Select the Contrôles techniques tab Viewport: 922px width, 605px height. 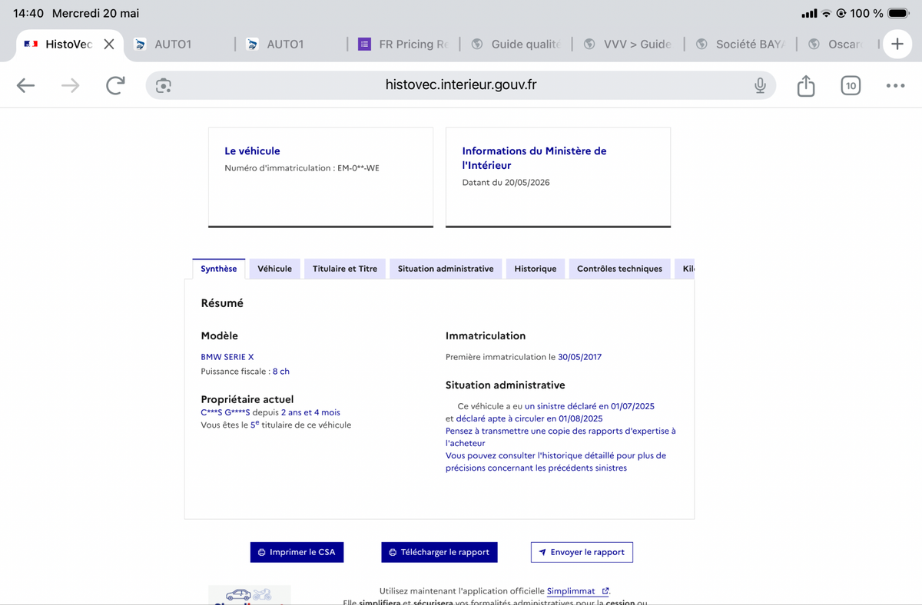(x=619, y=269)
